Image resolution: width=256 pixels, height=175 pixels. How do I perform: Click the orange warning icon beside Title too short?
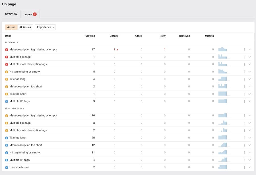click(7, 94)
